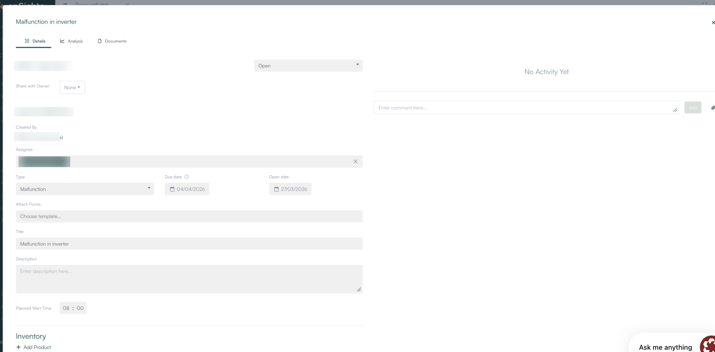This screenshot has width=715, height=352.
Task: Click the Due date info icon
Action: click(x=187, y=177)
